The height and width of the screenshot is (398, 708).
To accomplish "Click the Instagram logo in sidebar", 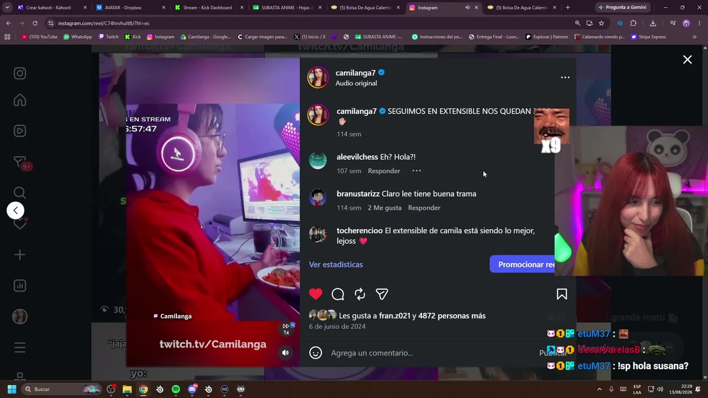I will pyautogui.click(x=20, y=74).
